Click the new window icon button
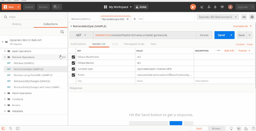The image size is (256, 131). [x=57, y=7]
